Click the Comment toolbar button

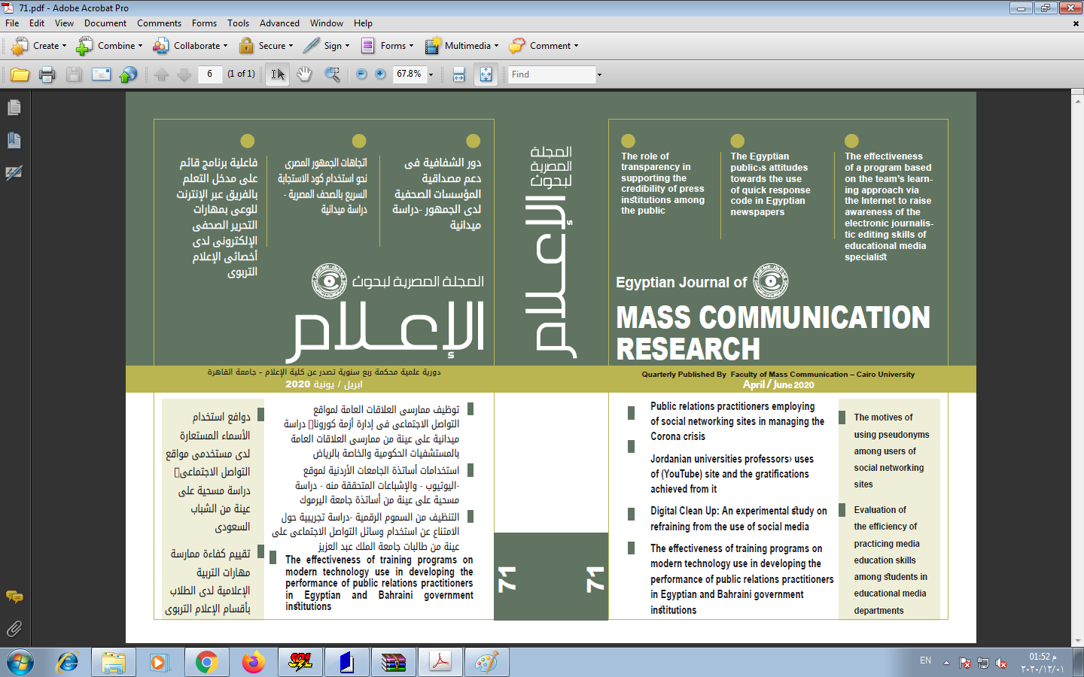tap(544, 46)
